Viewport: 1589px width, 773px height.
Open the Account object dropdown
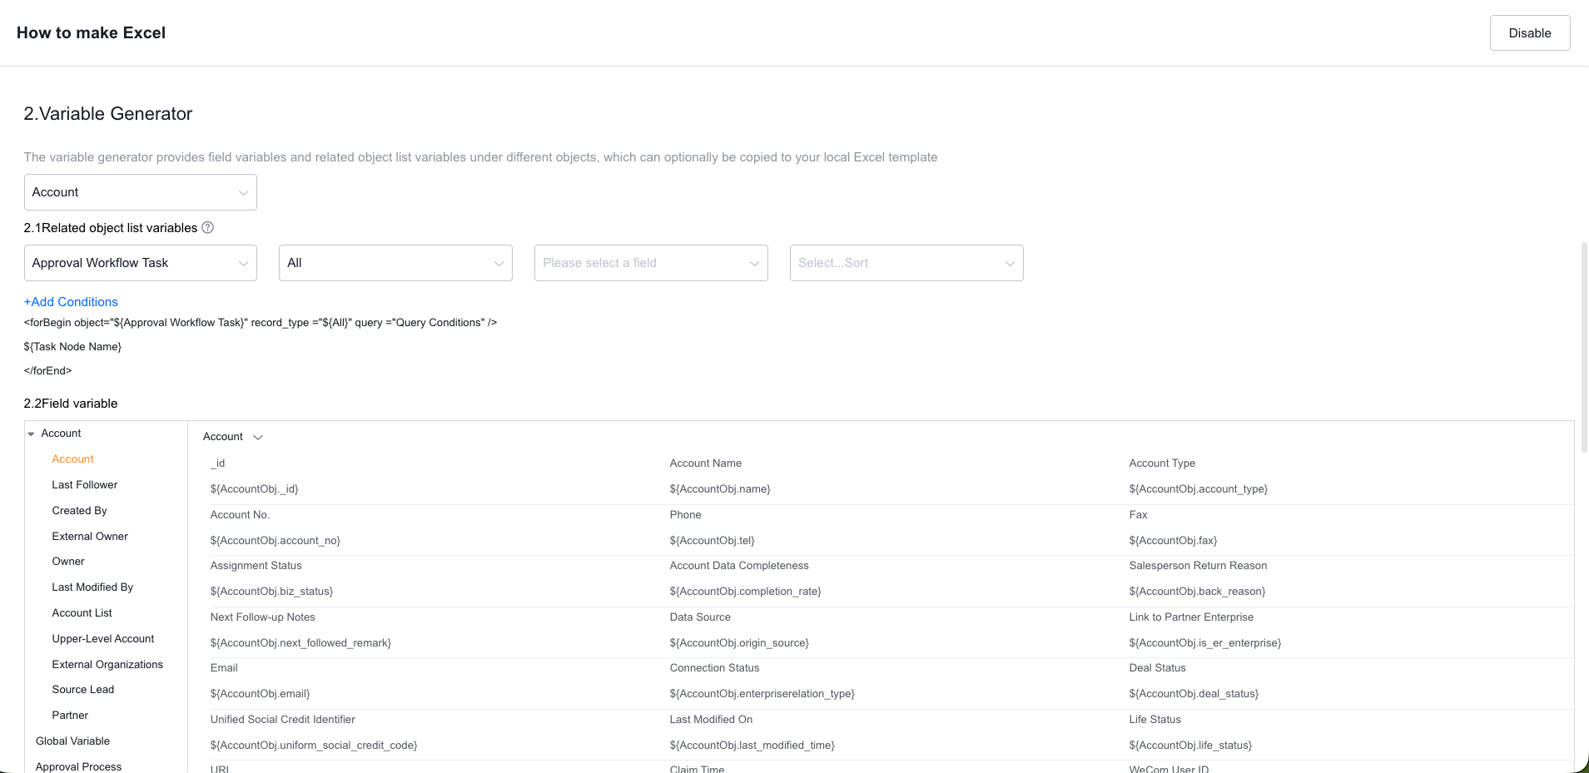[140, 192]
